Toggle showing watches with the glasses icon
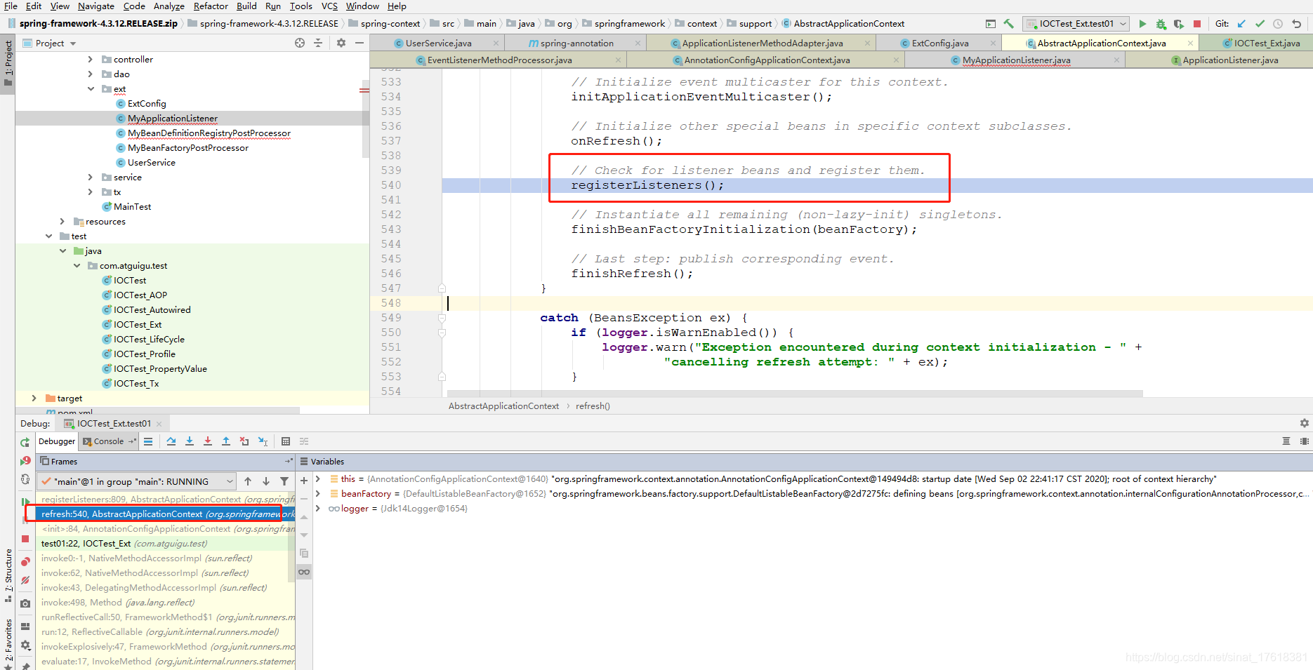1313x670 pixels. (x=304, y=572)
